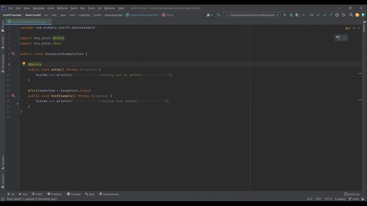This screenshot has height=206, width=367.
Task: Push commits with the green arrow icon
Action: point(331,15)
